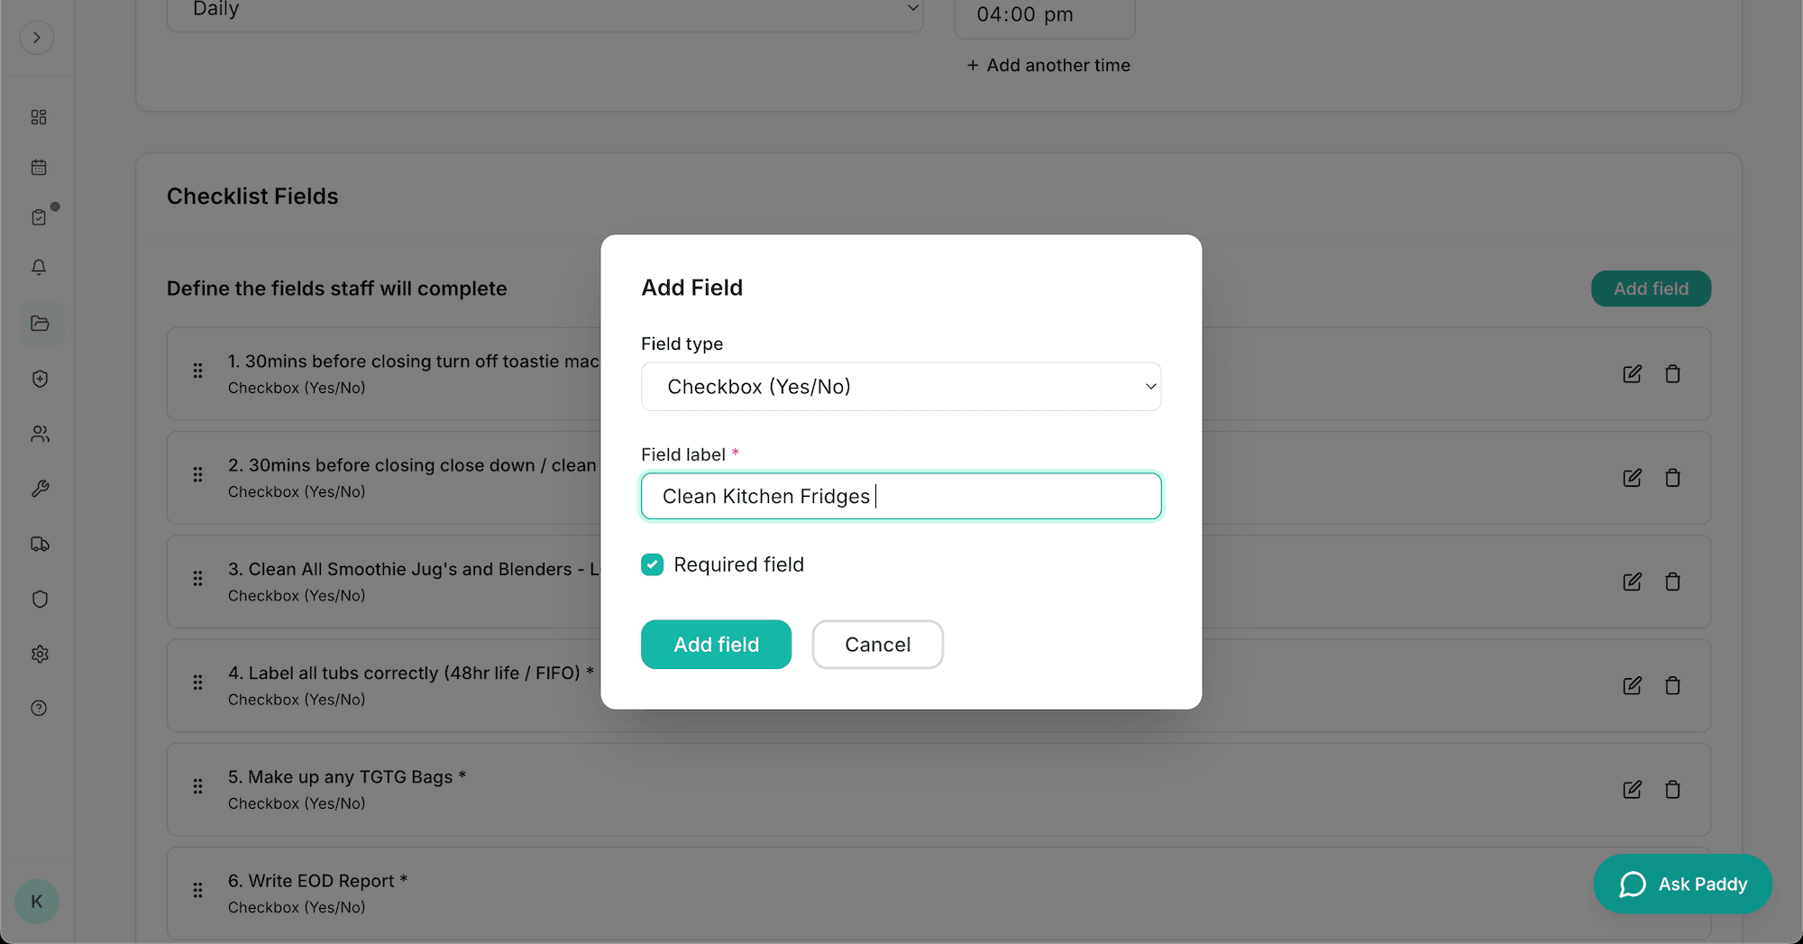Open the wrench maintenance icon in sidebar
Image resolution: width=1803 pixels, height=944 pixels.
(40, 489)
